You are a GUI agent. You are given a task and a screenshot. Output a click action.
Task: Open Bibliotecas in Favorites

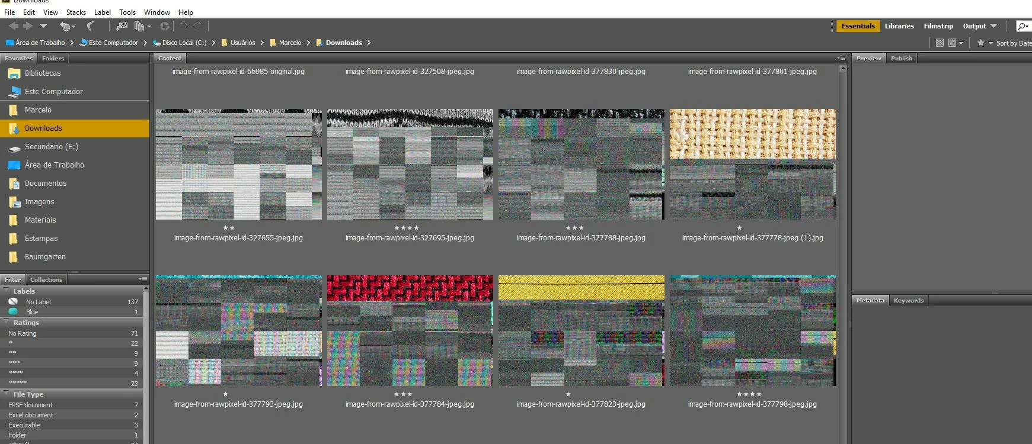coord(75,73)
